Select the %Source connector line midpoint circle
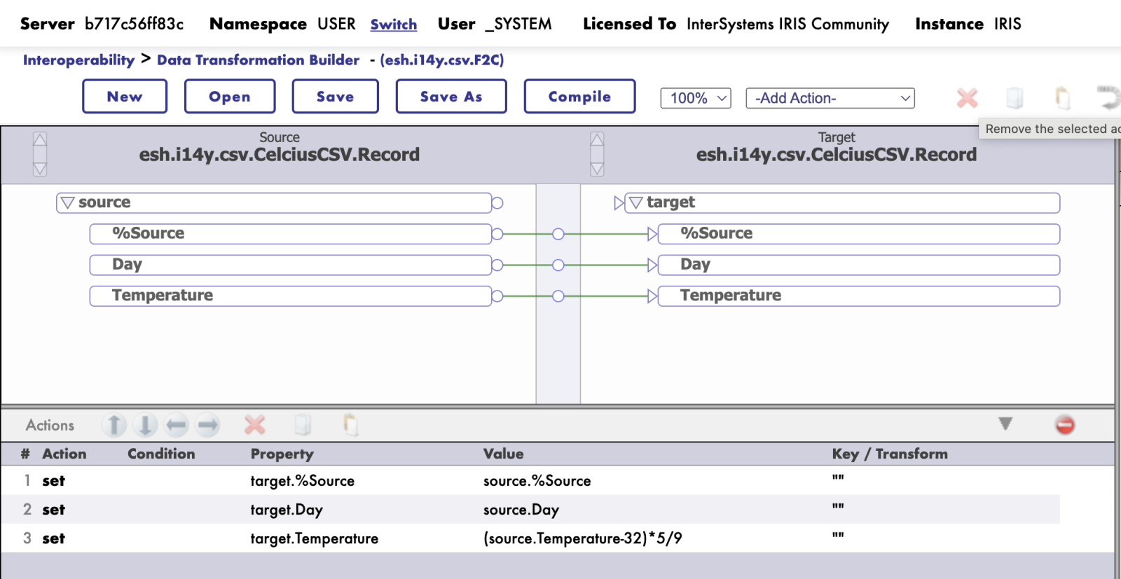 tap(558, 234)
